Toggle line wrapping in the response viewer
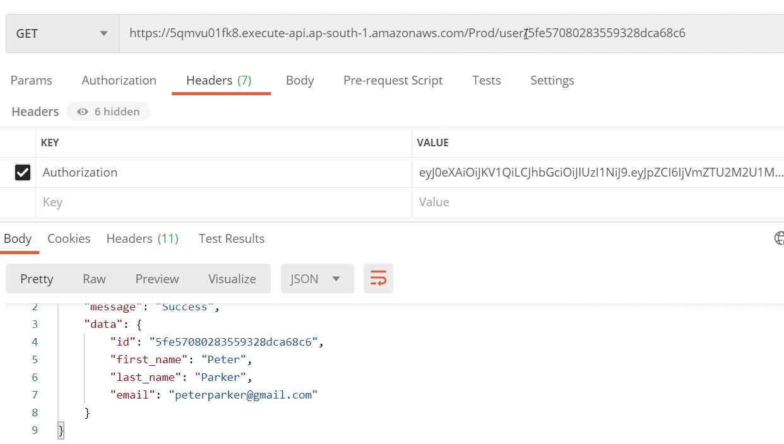The width and height of the screenshot is (784, 444). 378,279
